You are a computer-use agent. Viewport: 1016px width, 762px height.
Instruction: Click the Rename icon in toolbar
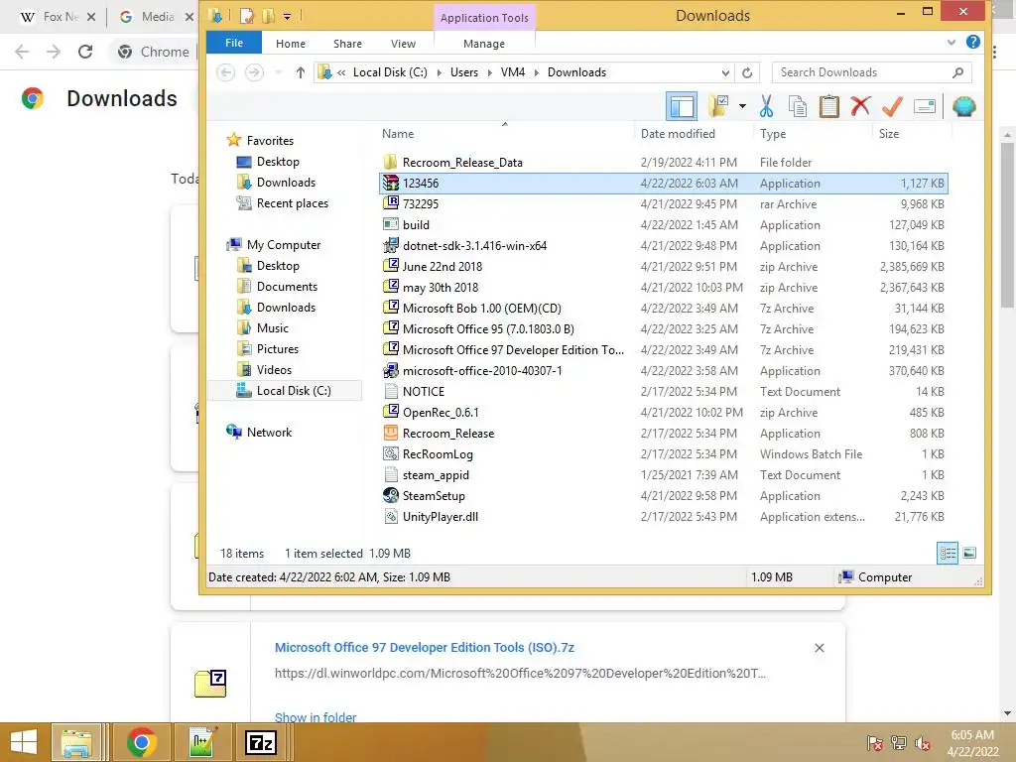pos(925,106)
